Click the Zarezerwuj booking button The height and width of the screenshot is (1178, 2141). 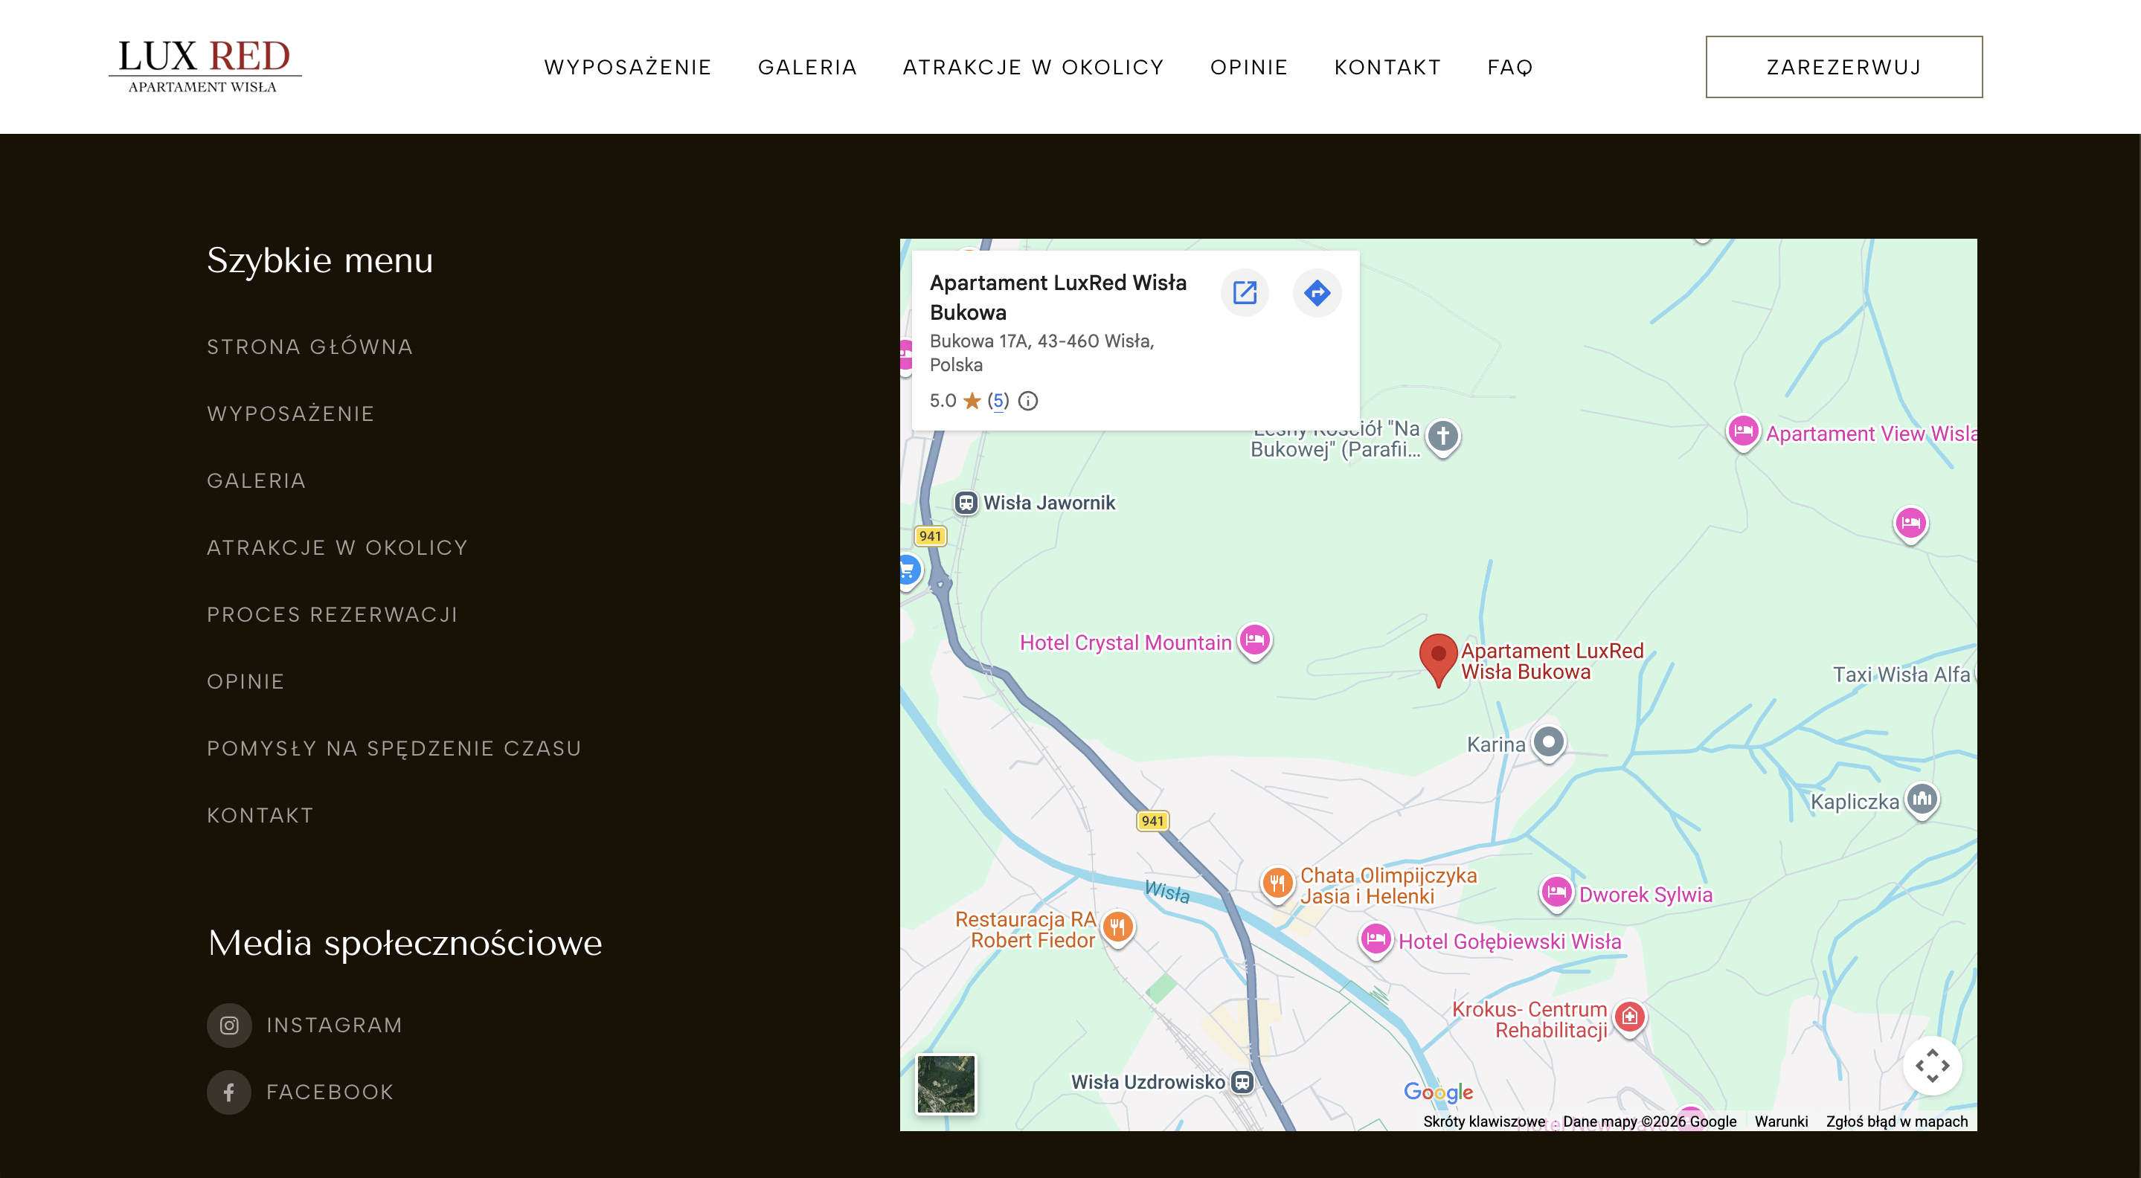[1843, 67]
